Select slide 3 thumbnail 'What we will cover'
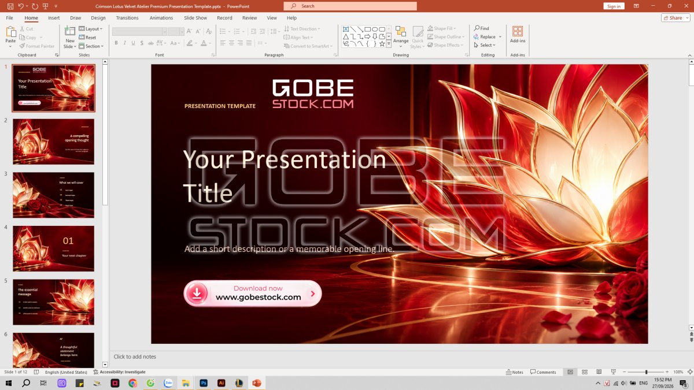This screenshot has width=694, height=390. (53, 195)
